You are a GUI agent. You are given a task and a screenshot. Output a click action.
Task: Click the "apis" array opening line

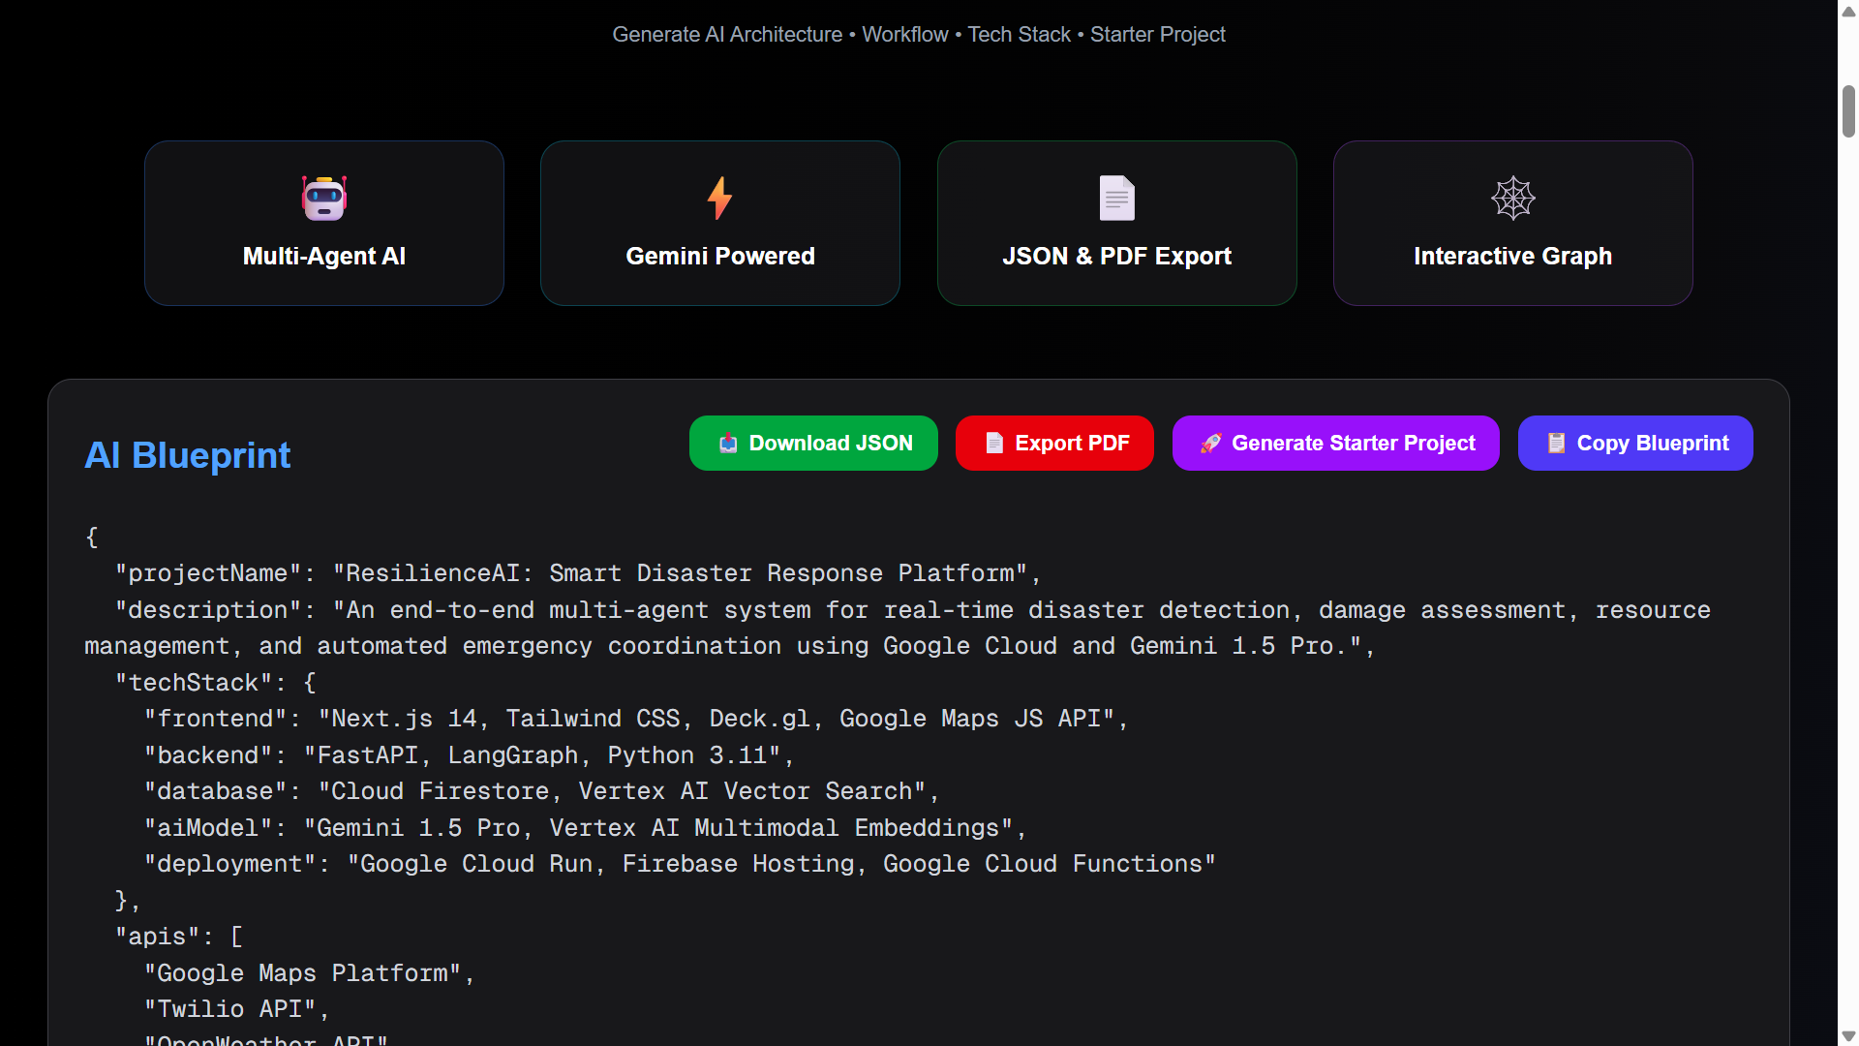(179, 937)
